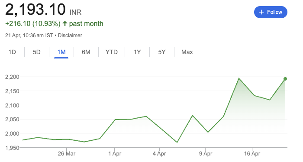Click the +216.10 (10.93%) change text
Viewport: 303px width, 162px height.
(x=33, y=23)
